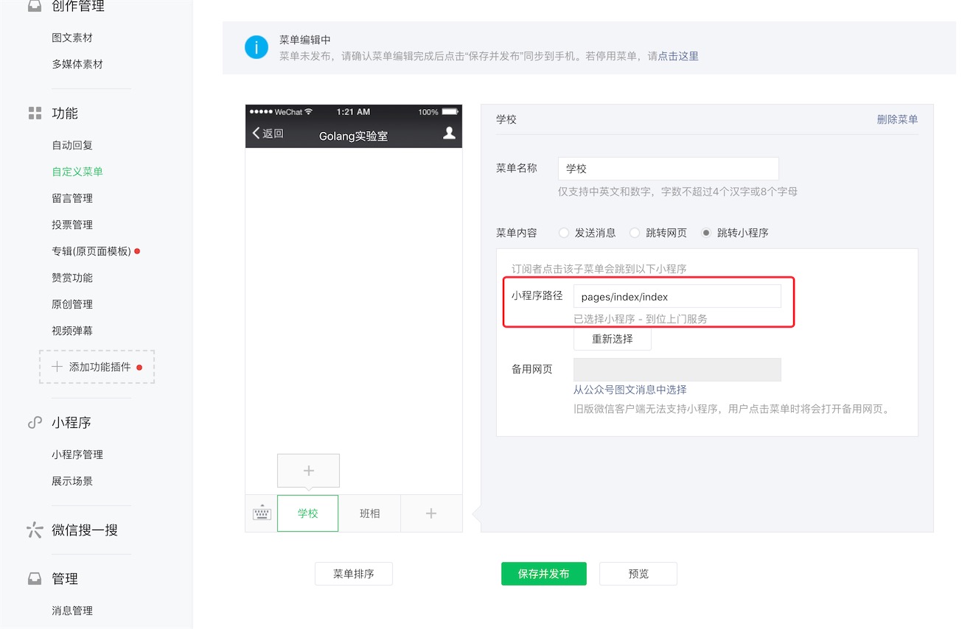Click the 小程序 section heading
The image size is (976, 629).
[x=72, y=423]
